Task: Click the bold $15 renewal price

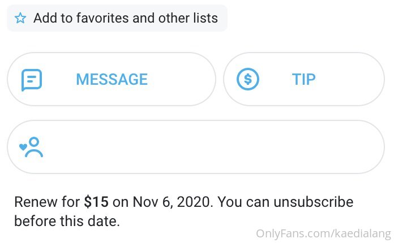Action: (96, 202)
